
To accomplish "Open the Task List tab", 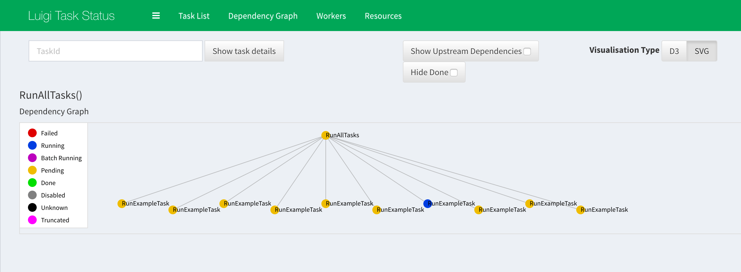I will 194,16.
